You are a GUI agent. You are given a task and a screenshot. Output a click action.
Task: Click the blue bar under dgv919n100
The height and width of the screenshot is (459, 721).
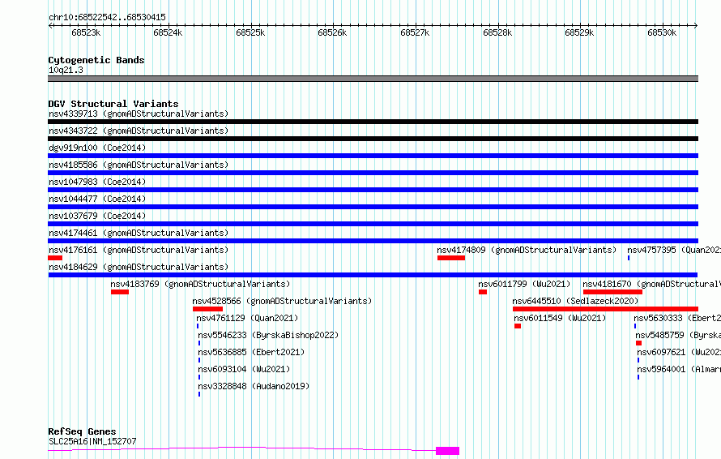pos(373,156)
